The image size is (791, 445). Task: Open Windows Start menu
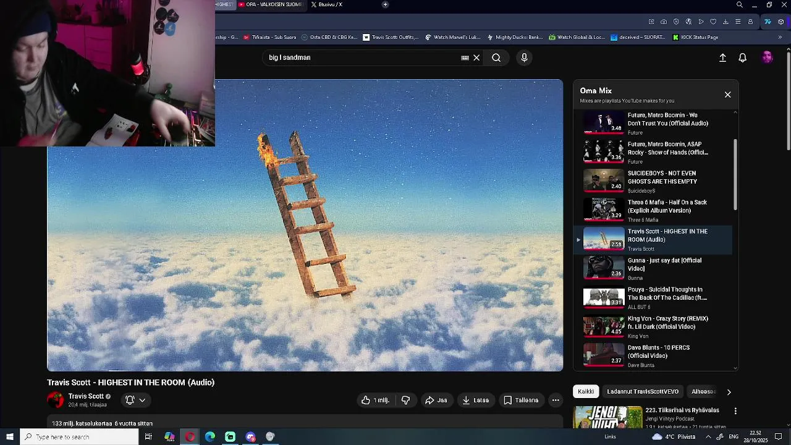click(10, 437)
